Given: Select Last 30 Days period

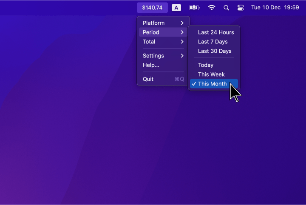Looking at the screenshot, I should (x=214, y=51).
